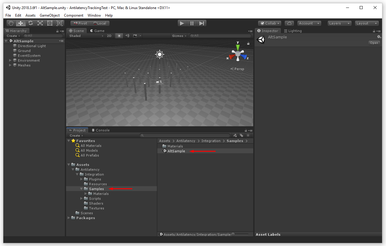This screenshot has height=246, width=386.
Task: Select the Move tool
Action: [21, 23]
